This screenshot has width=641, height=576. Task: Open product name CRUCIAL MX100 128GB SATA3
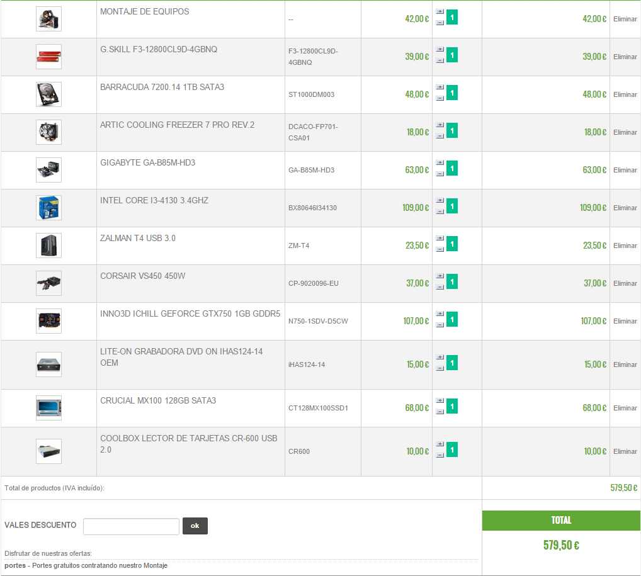158,400
